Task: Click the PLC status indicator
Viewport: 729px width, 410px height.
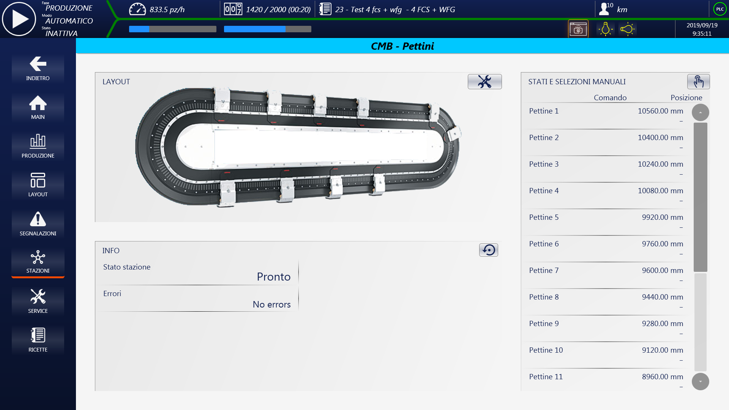Action: coord(720,9)
